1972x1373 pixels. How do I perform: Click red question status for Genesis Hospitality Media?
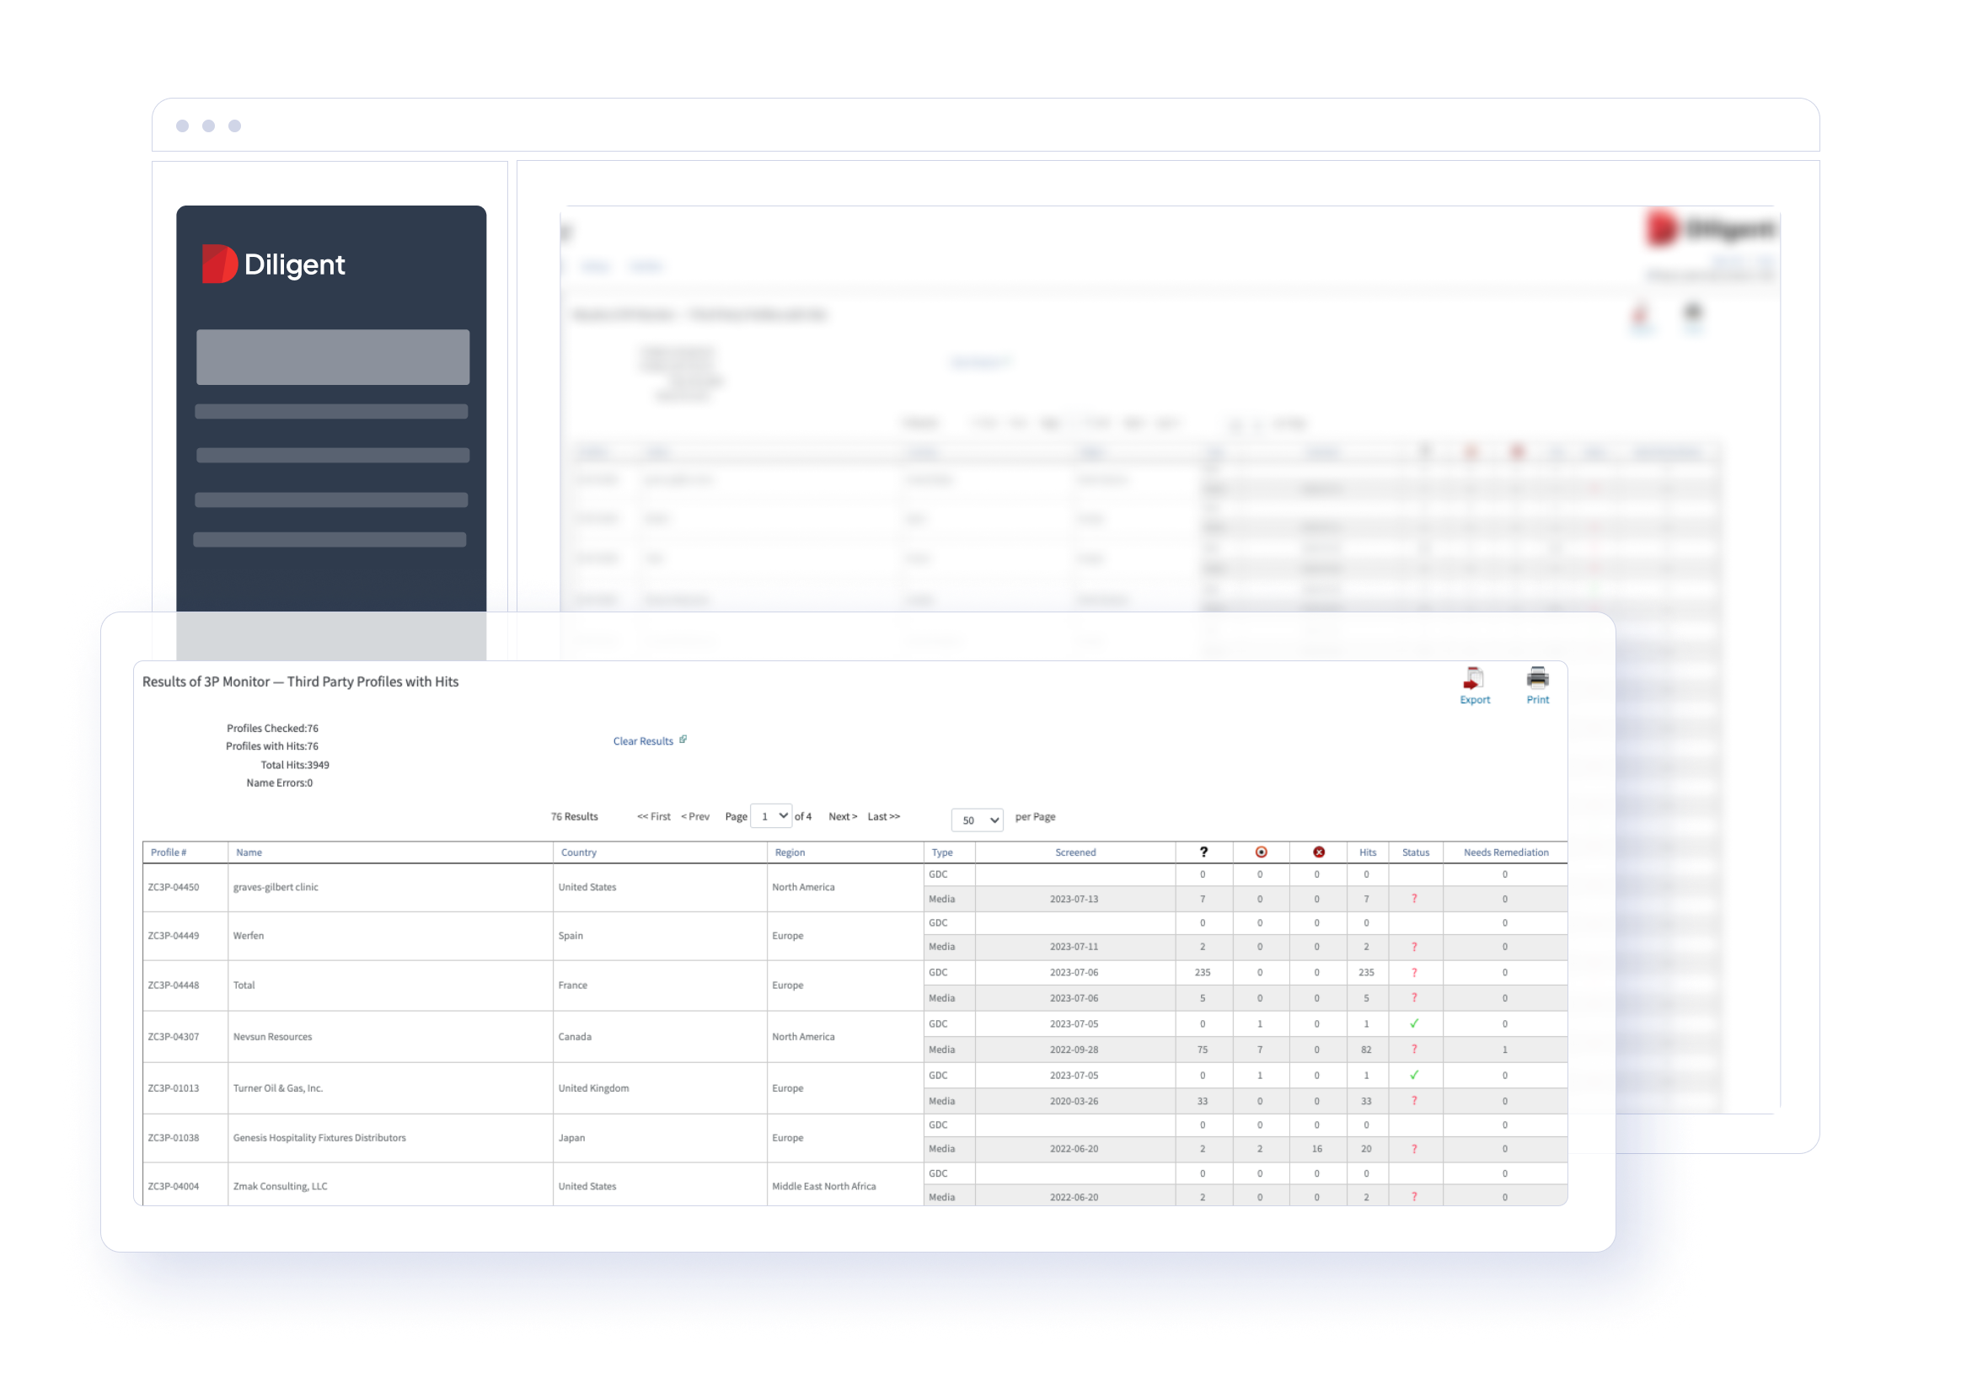click(1414, 1148)
